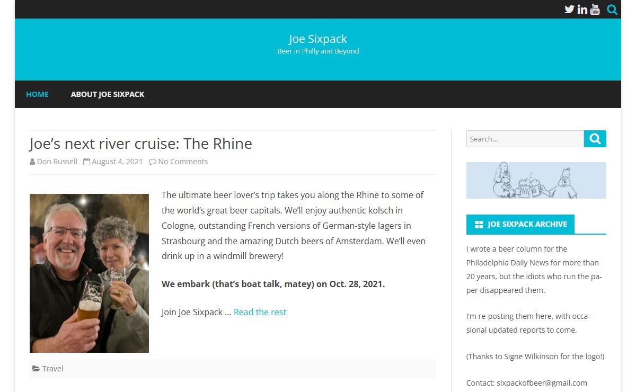Click the header search magnifier icon
Screen dimensions: 636x392
coord(612,9)
